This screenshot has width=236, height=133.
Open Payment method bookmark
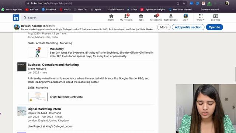pyautogui.click(x=210, y=10)
